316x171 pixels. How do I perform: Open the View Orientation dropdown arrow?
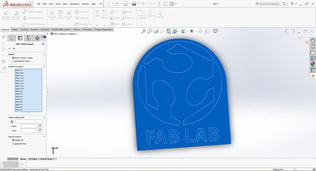(179, 31)
